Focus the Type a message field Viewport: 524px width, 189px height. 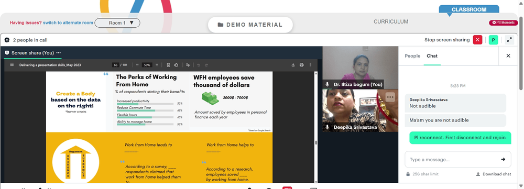click(x=453, y=160)
